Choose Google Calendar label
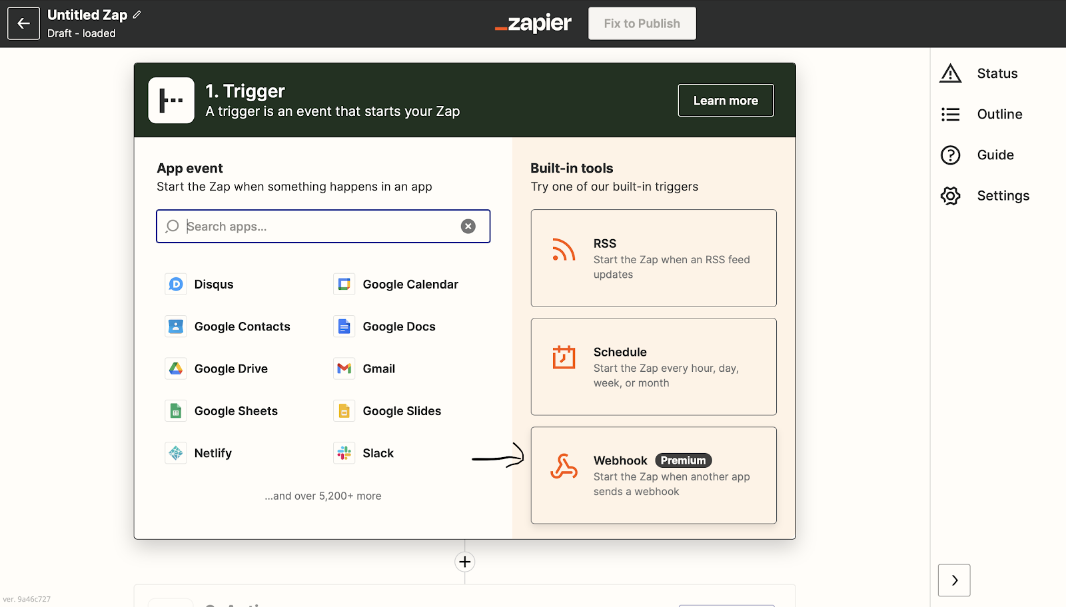This screenshot has height=607, width=1066. (410, 285)
